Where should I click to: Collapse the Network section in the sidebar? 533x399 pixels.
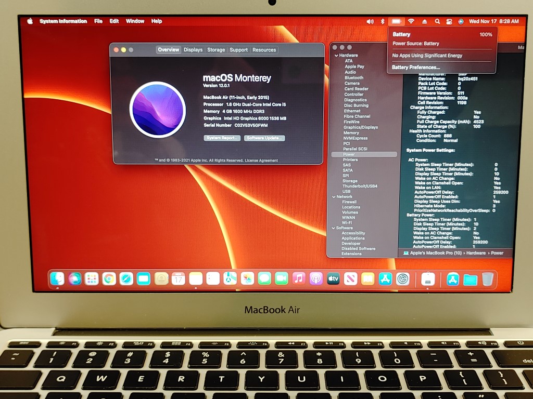334,197
